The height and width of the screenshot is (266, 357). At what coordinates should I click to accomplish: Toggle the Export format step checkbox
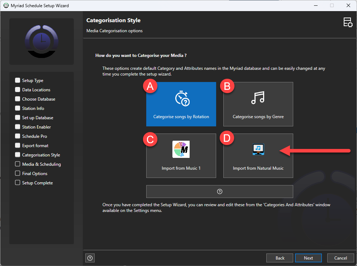coord(18,145)
